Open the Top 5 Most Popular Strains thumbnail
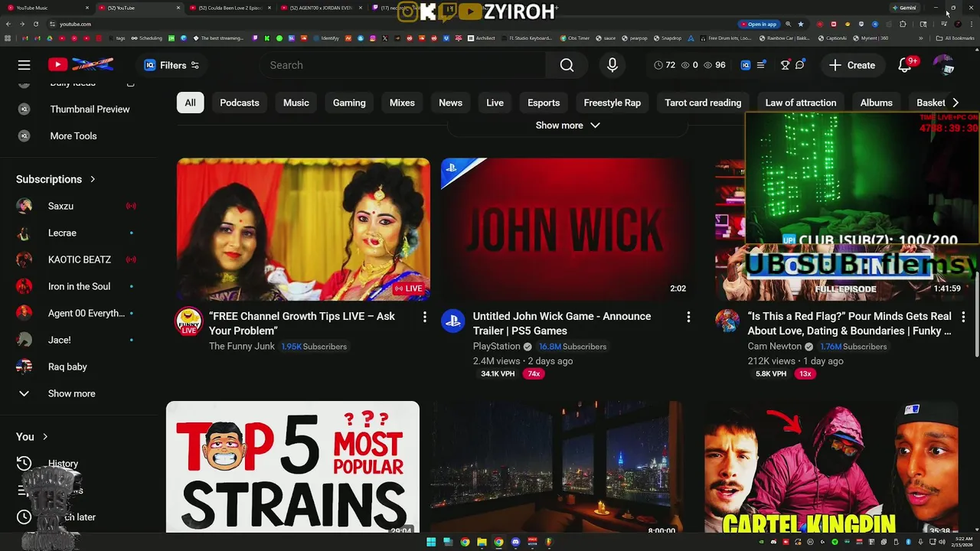The image size is (980, 551). click(x=292, y=467)
